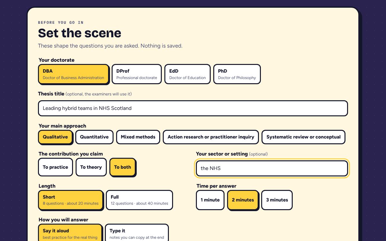This screenshot has width=386, height=241.
Task: Choose DProf Professional doctorate
Action: point(137,74)
